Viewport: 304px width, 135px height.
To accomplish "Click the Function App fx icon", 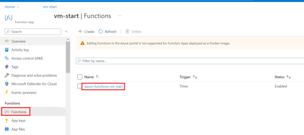I will click(8, 18).
